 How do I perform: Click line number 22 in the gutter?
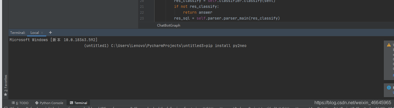coord(142,12)
